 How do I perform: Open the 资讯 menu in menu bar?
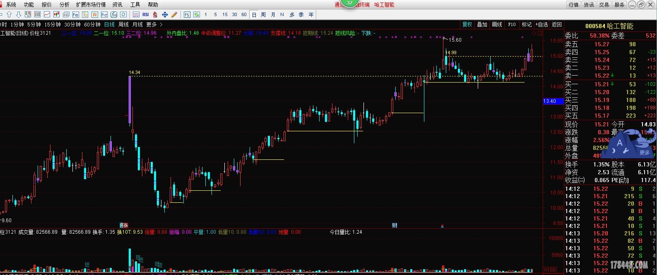(x=118, y=5)
